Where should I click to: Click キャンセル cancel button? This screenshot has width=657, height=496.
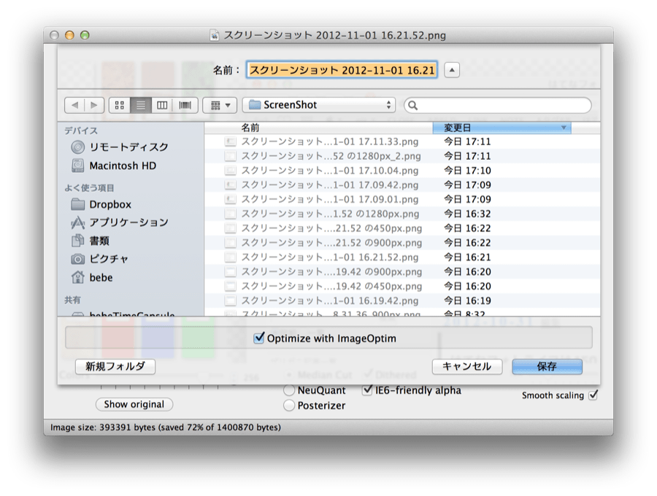[x=466, y=367]
